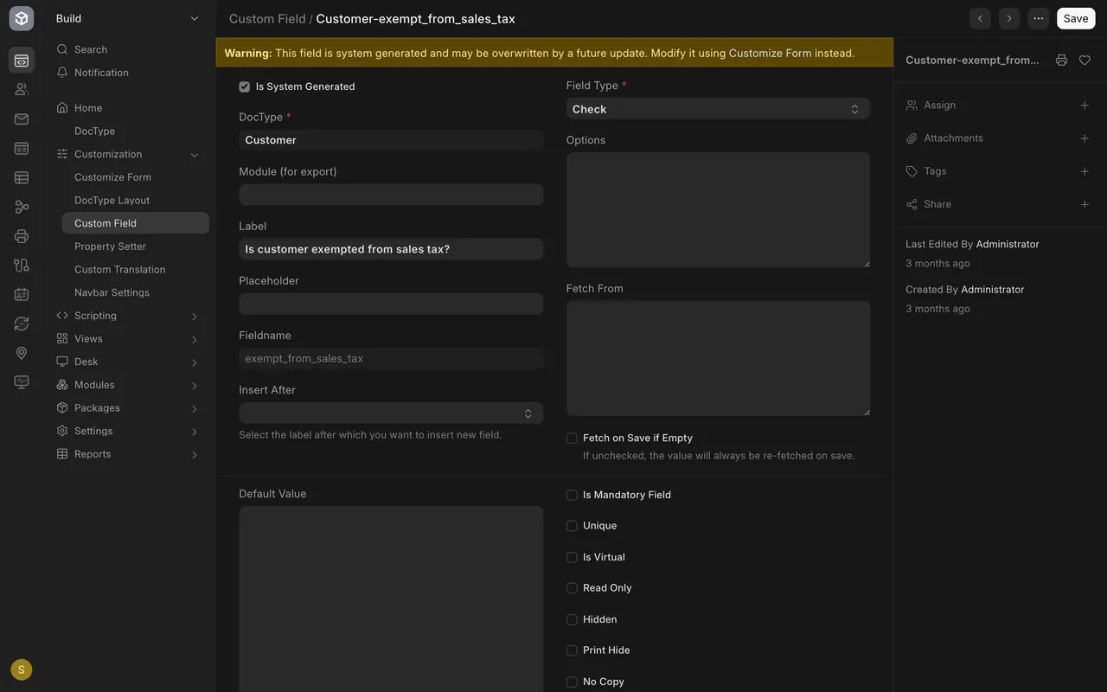Click the printer icon in left rail

(22, 236)
